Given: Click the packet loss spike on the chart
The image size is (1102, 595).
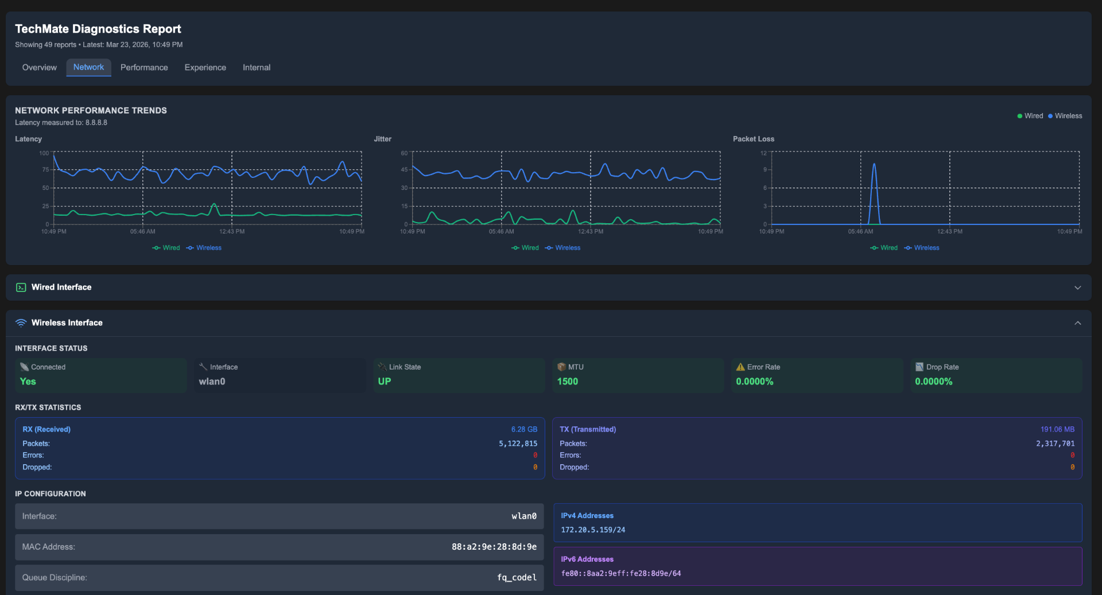Looking at the screenshot, I should [x=874, y=166].
